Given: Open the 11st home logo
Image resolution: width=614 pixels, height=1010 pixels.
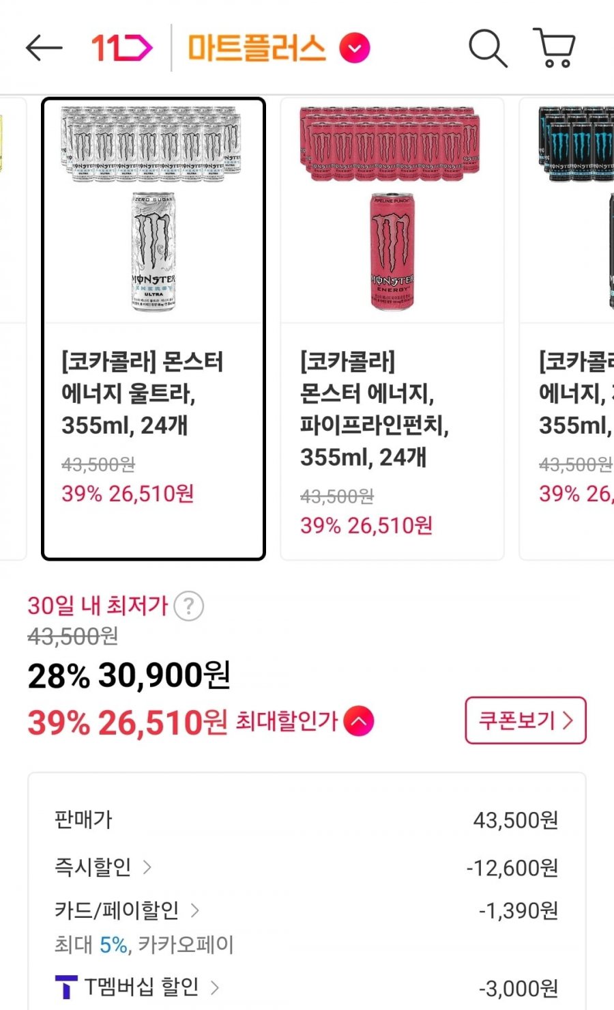Looking at the screenshot, I should click(122, 48).
